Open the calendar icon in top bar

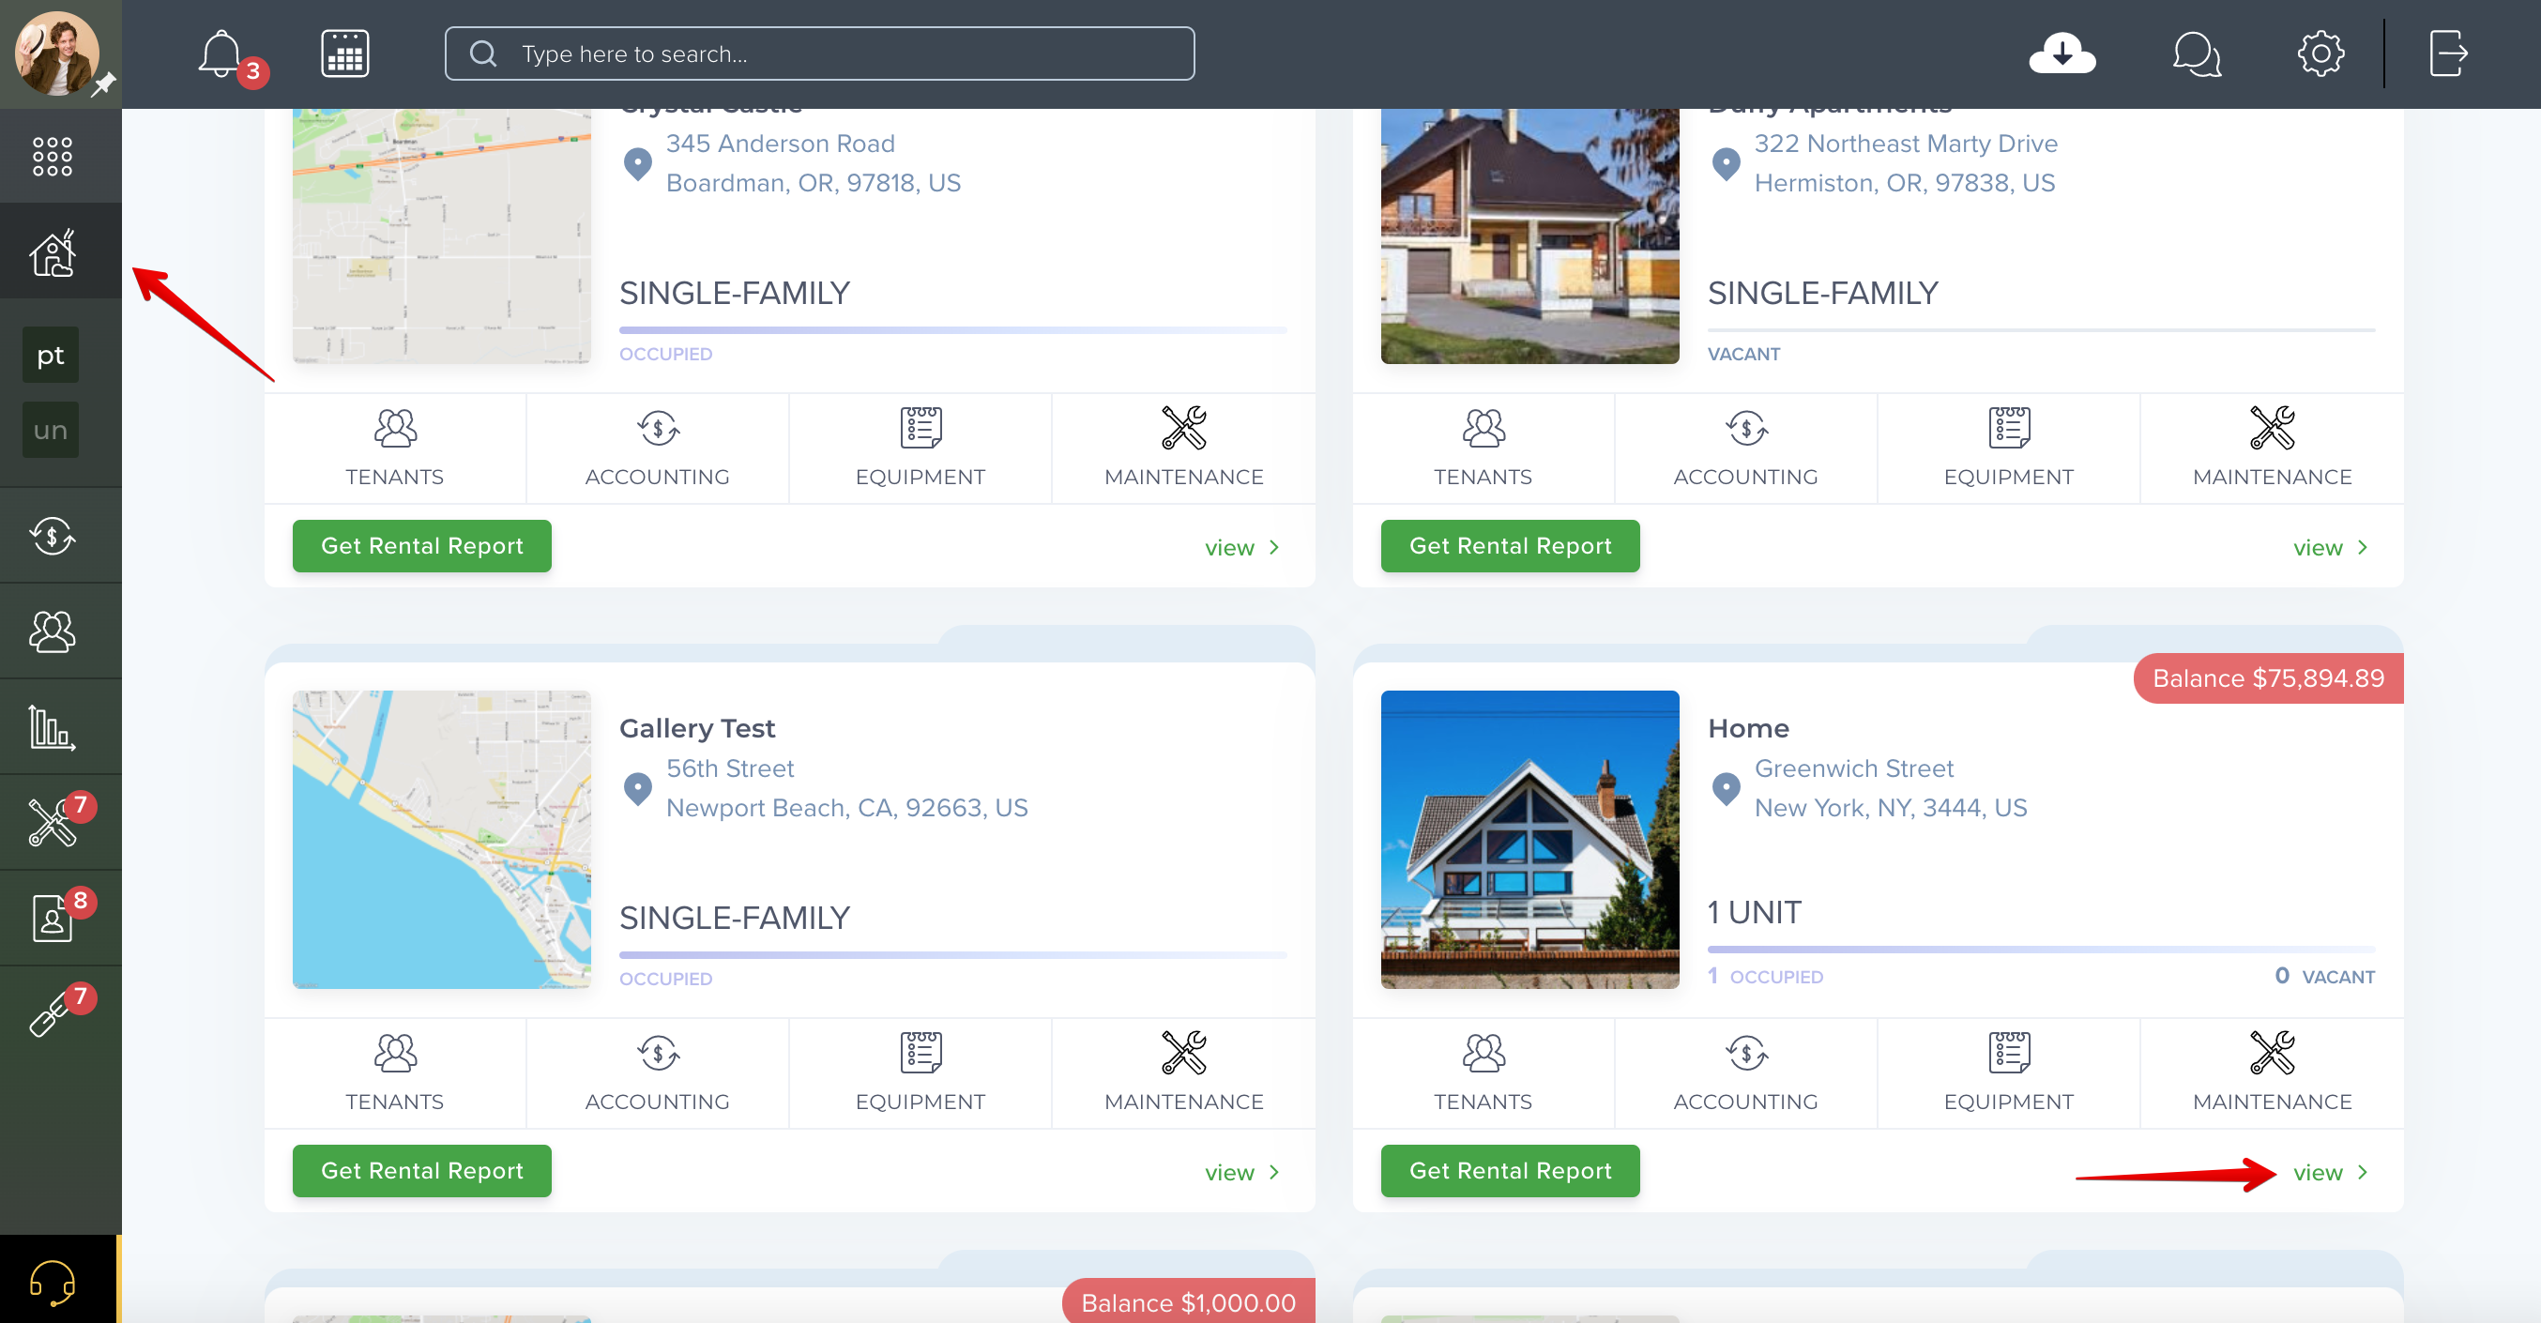coord(345,53)
